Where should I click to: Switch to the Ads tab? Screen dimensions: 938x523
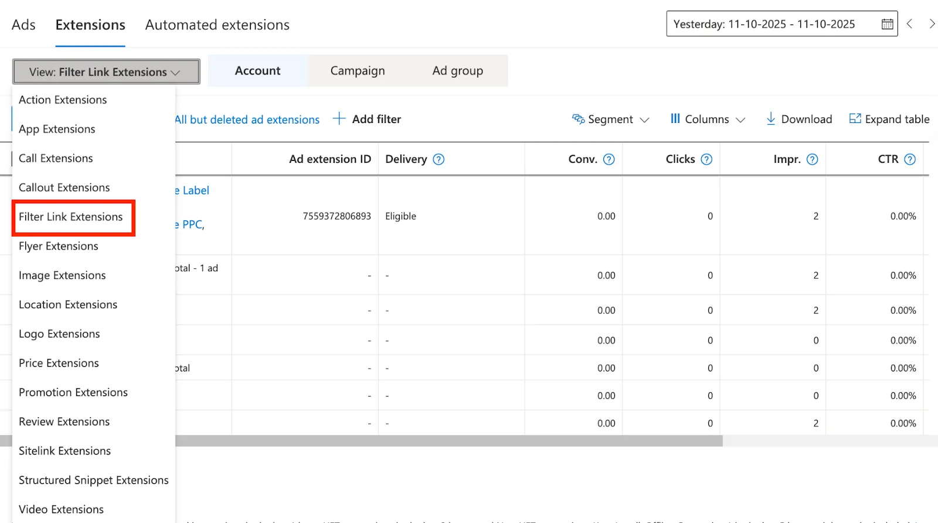pyautogui.click(x=23, y=25)
